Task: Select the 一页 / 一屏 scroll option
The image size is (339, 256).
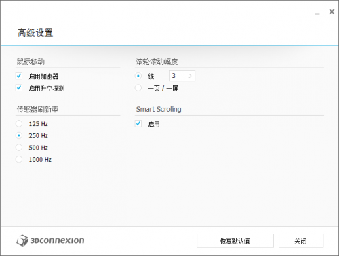Action: (138, 88)
